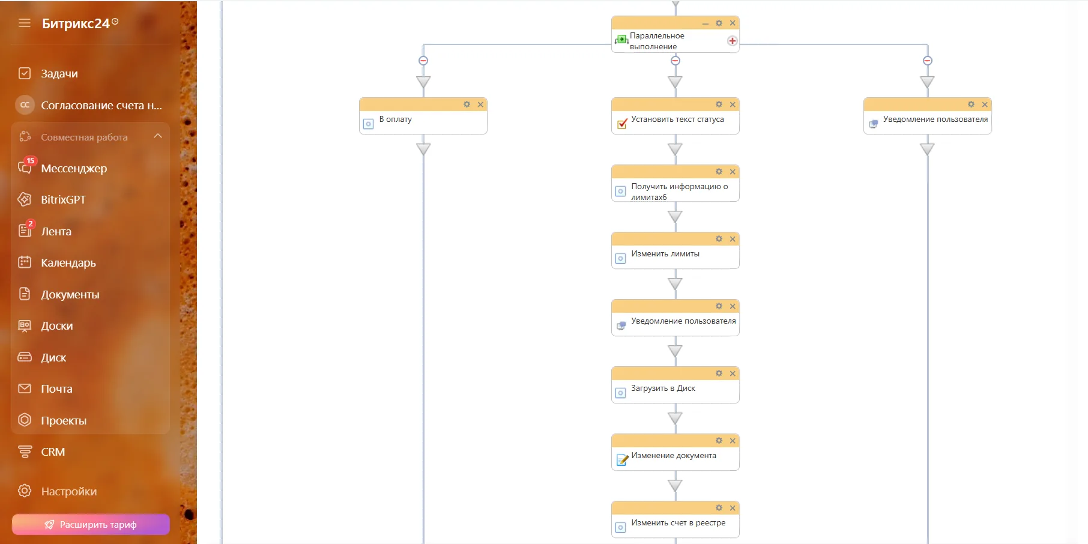Open settings of 'Загрузить в Диск' activity
1088x544 pixels.
click(x=719, y=373)
